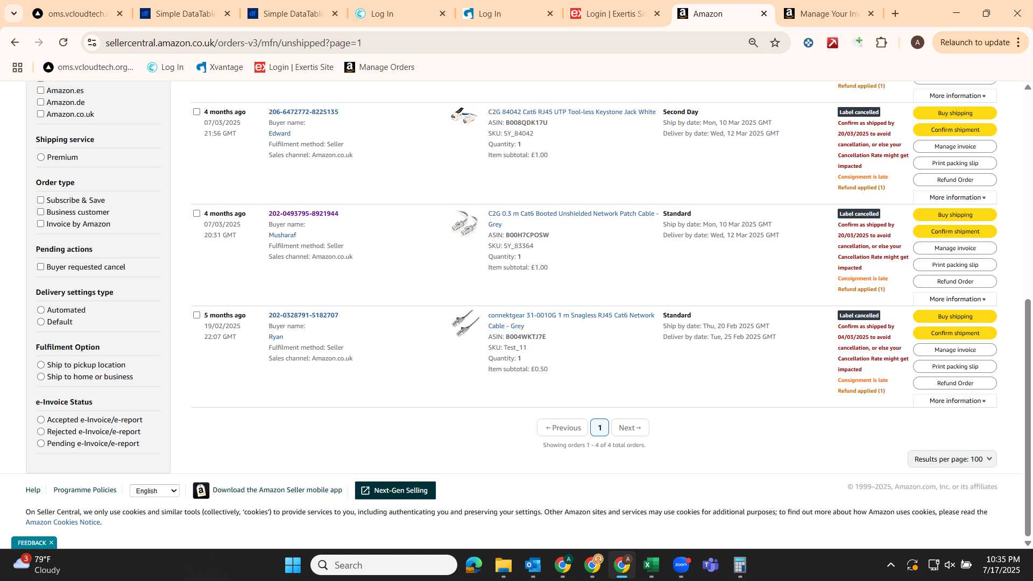This screenshot has height=581, width=1033.
Task: Open the tab search dropdown arrow
Action: (x=14, y=13)
